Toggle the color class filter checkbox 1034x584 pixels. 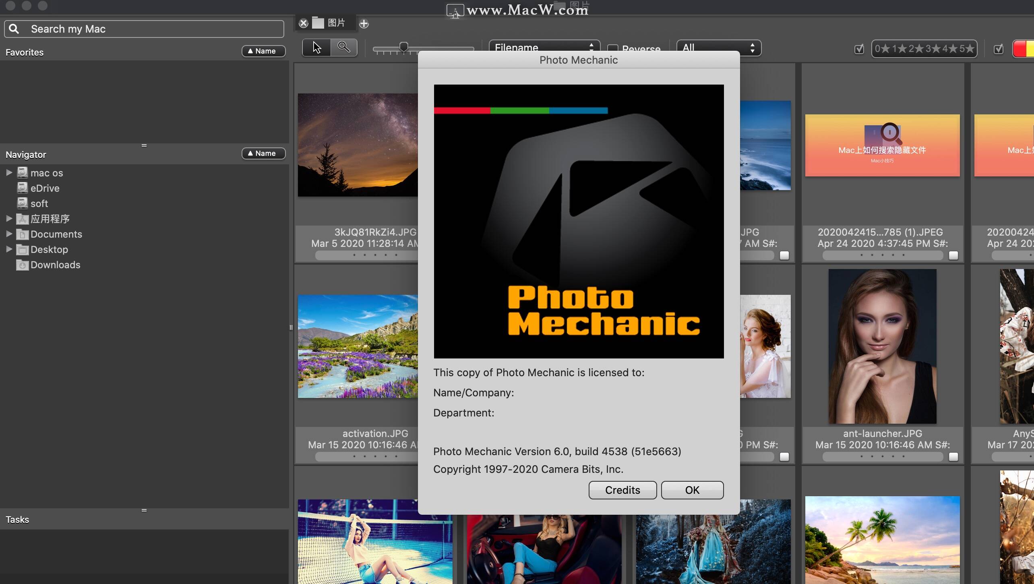999,49
